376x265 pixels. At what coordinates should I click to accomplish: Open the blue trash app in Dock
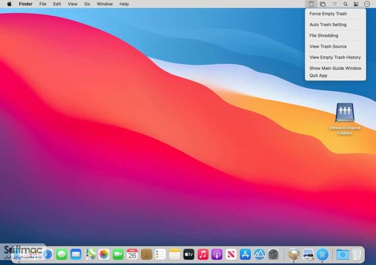click(x=322, y=254)
